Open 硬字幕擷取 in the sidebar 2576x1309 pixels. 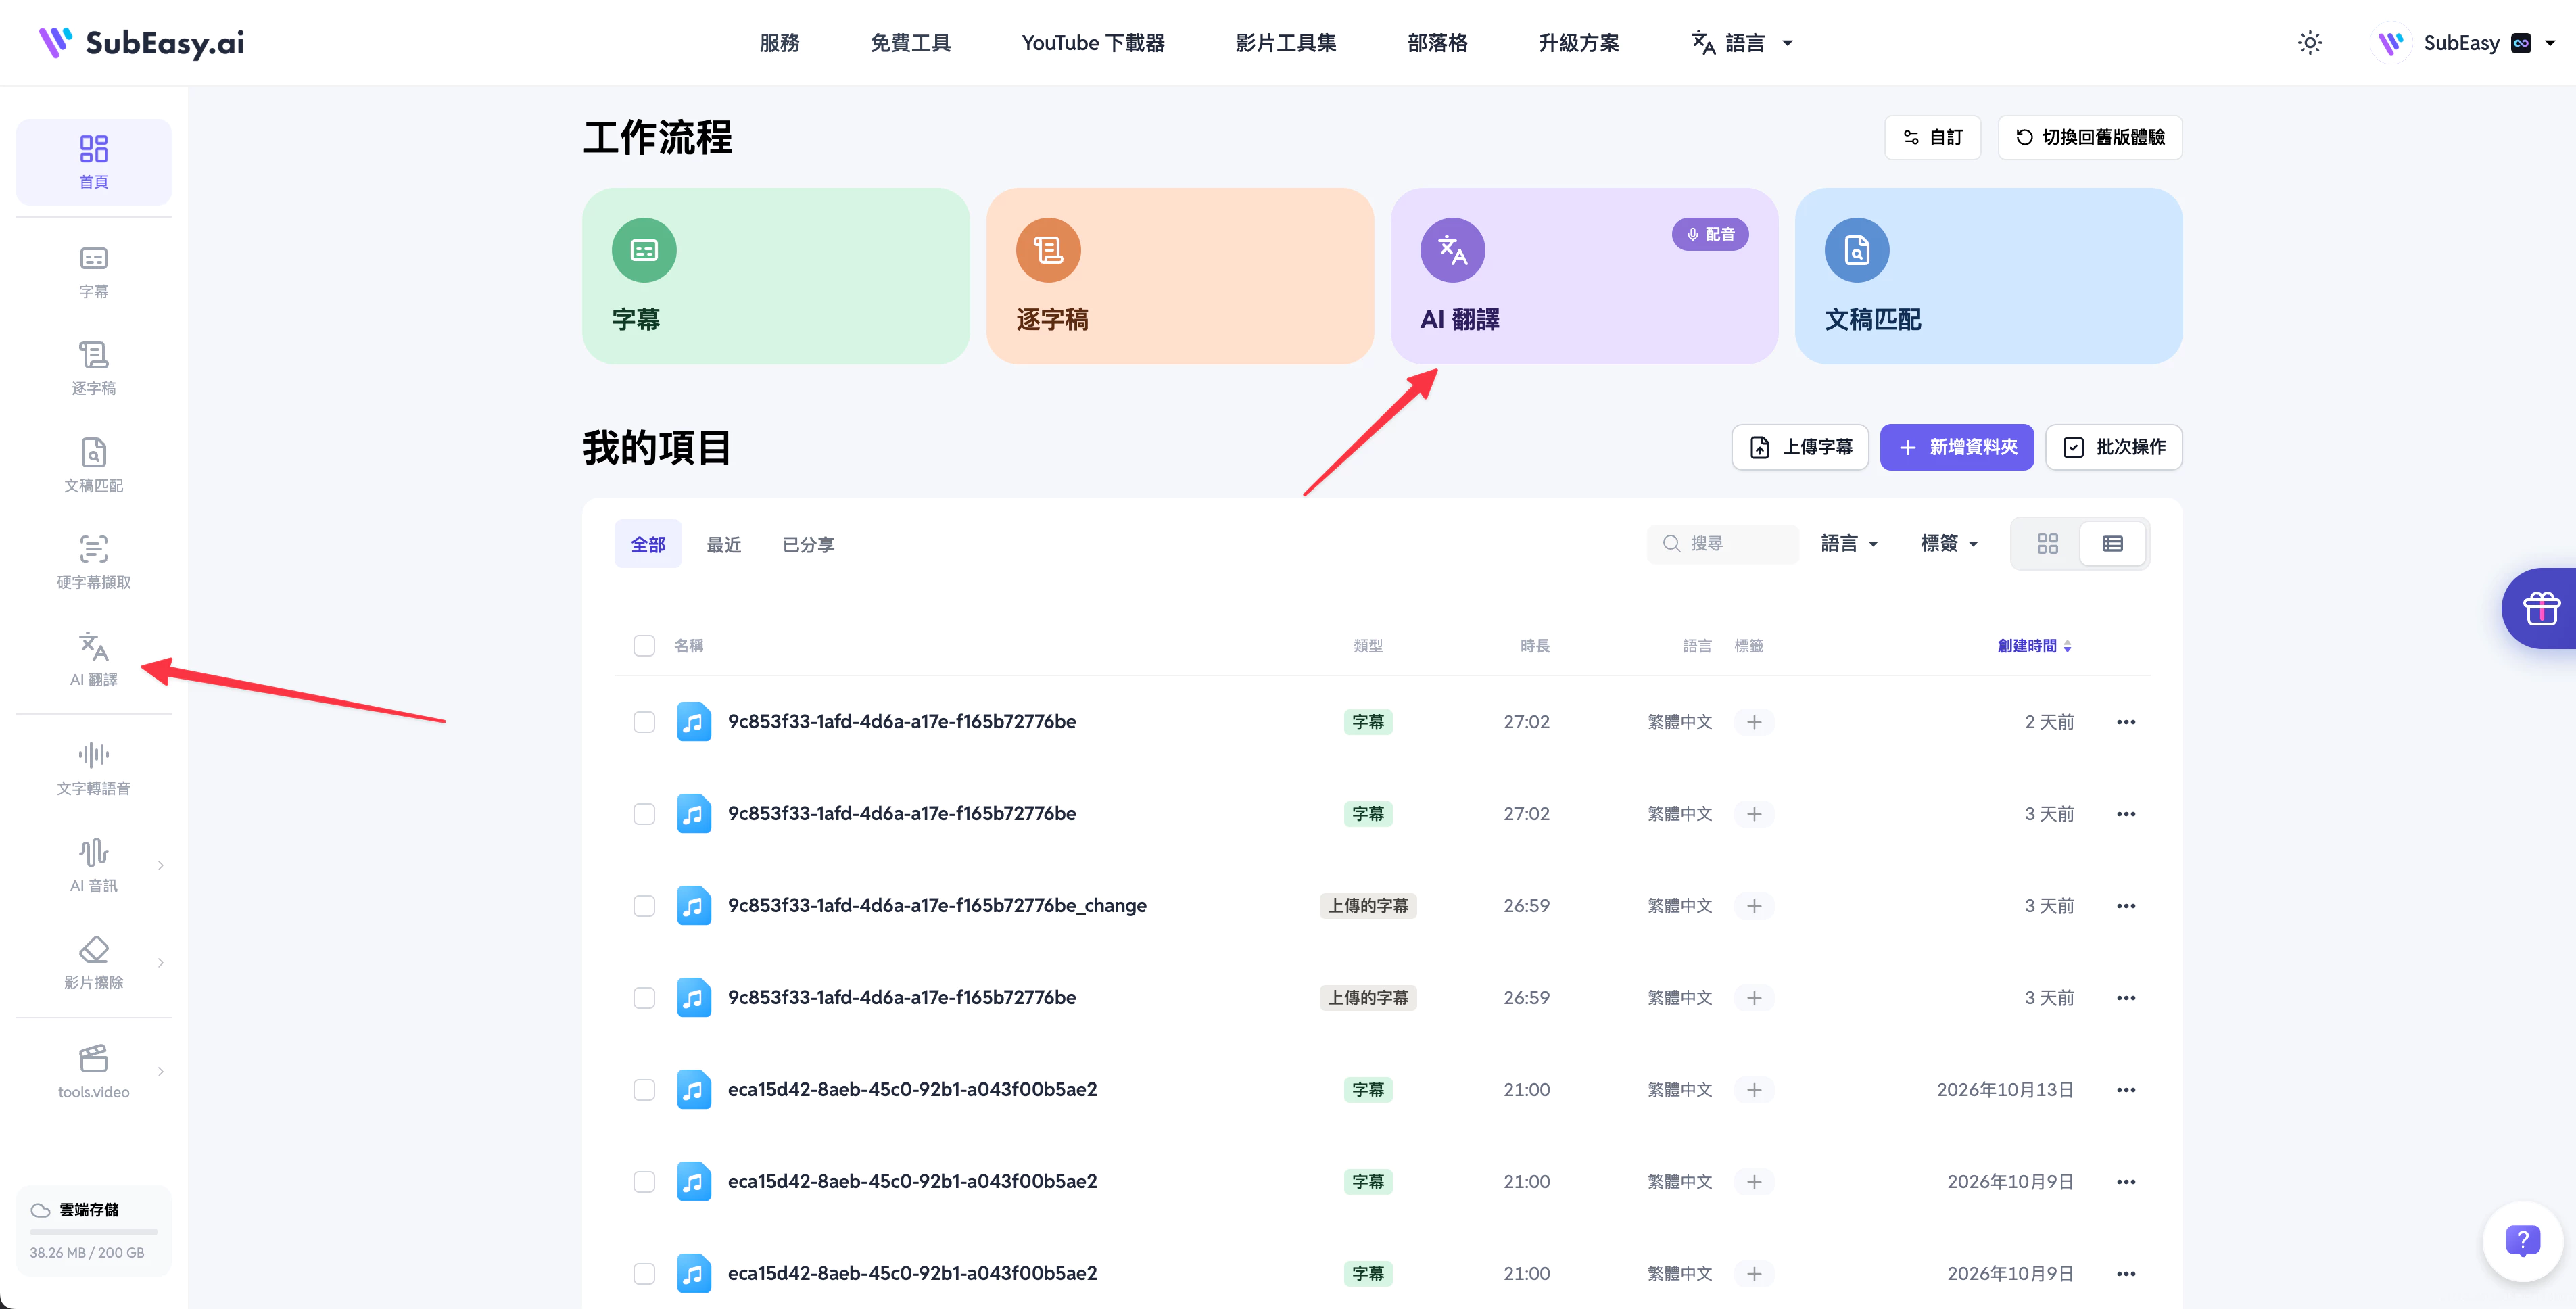click(x=94, y=563)
